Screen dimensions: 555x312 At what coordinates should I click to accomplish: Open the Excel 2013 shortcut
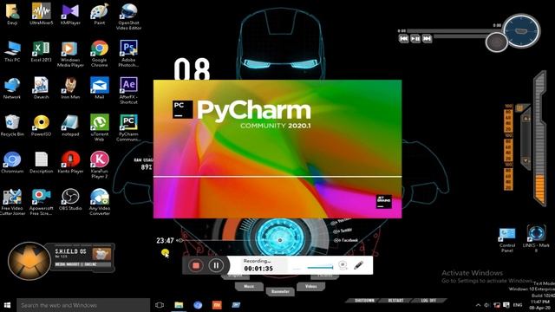tap(42, 52)
